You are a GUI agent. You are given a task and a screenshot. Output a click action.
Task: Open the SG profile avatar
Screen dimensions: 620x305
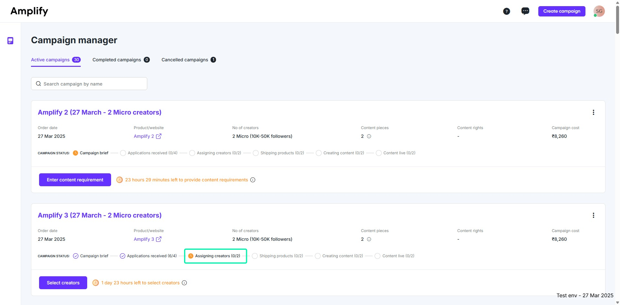pyautogui.click(x=599, y=11)
